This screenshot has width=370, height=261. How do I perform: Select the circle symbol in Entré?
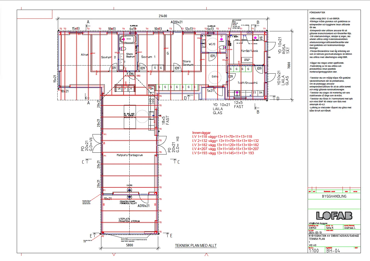coord(215,77)
